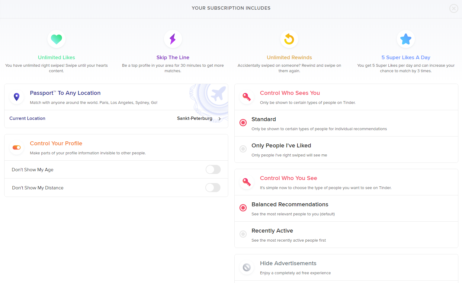
Task: Click the Control Who You See title
Action: (x=288, y=178)
